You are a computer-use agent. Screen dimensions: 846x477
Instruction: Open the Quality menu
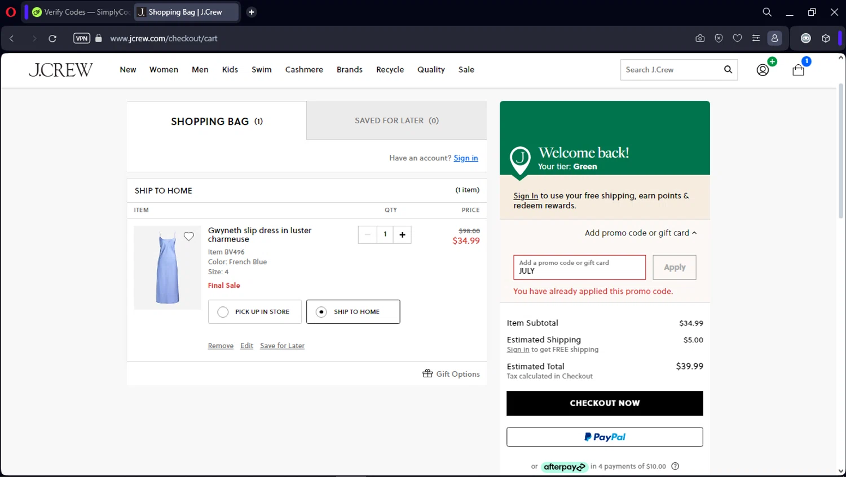click(431, 70)
